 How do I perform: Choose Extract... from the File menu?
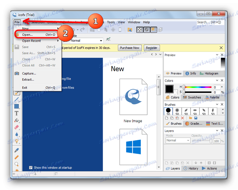click(x=38, y=80)
